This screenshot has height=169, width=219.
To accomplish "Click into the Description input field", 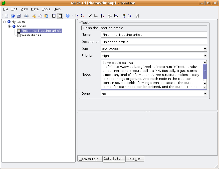I will click(x=154, y=42).
